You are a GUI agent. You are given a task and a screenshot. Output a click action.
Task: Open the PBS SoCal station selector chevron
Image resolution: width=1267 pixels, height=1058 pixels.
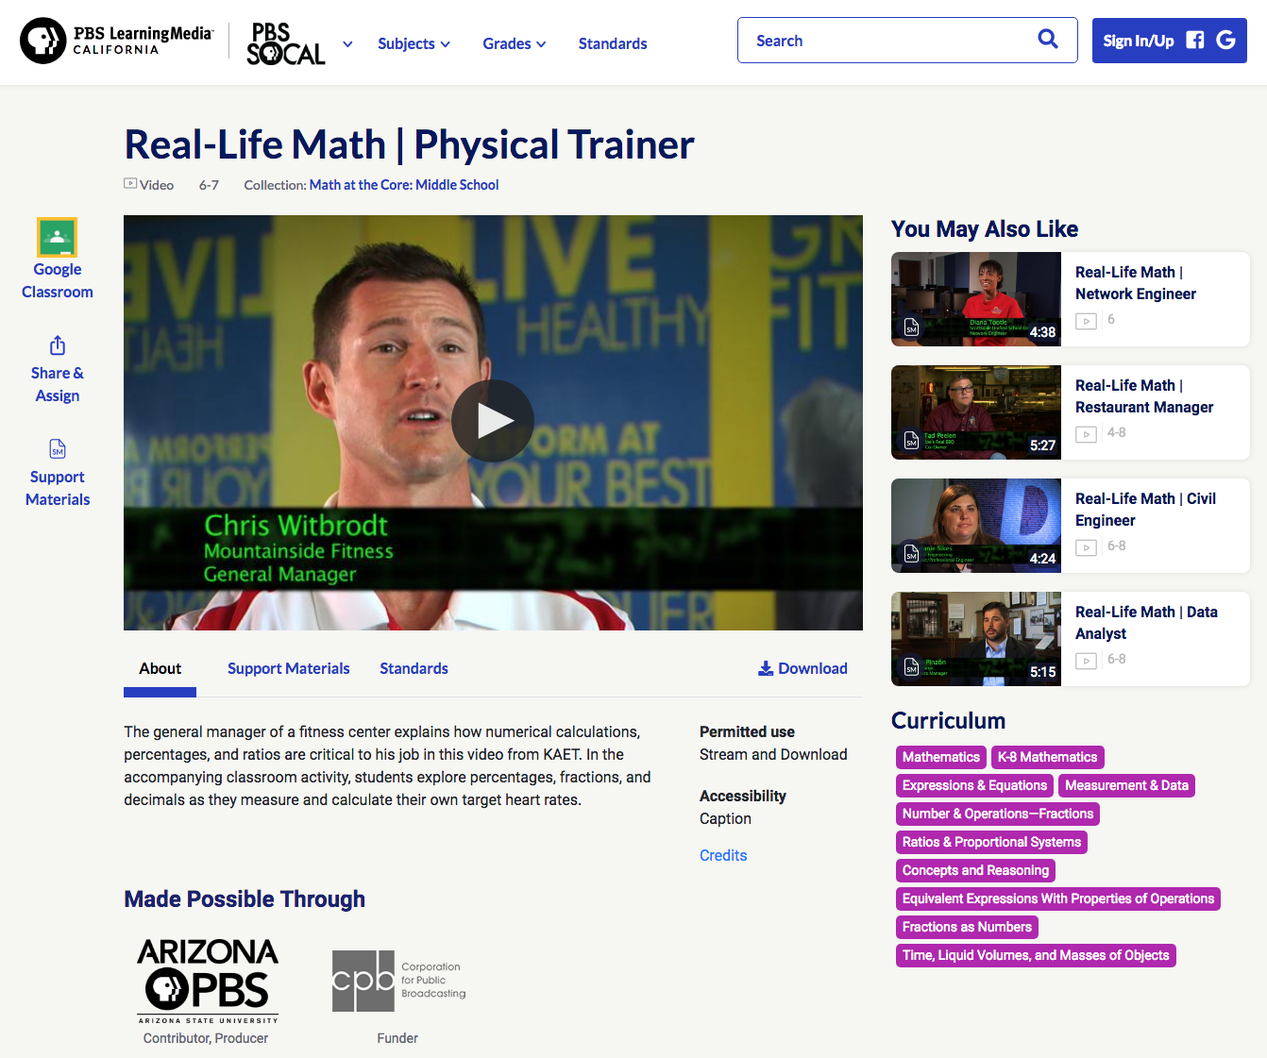[346, 43]
